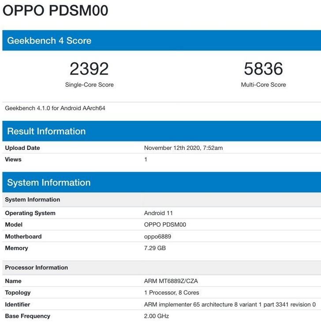Select the 2.00 GHz frequency value

pyautogui.click(x=157, y=316)
